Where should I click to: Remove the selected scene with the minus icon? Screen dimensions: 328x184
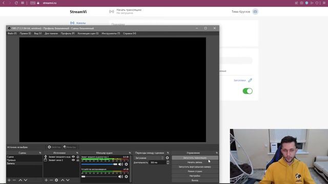point(14,180)
